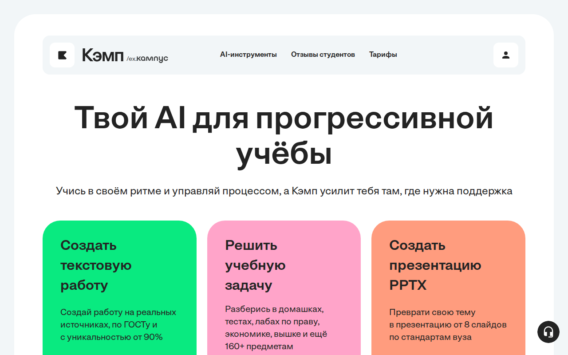Click the subtitle starting with Учись в своём ритме
Screen dimensions: 568x355
[x=284, y=191]
